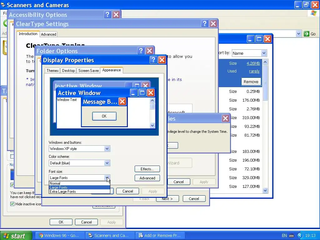Toggle the Hide inactive icons checkbox
320x240 pixels.
pyautogui.click(x=12, y=204)
